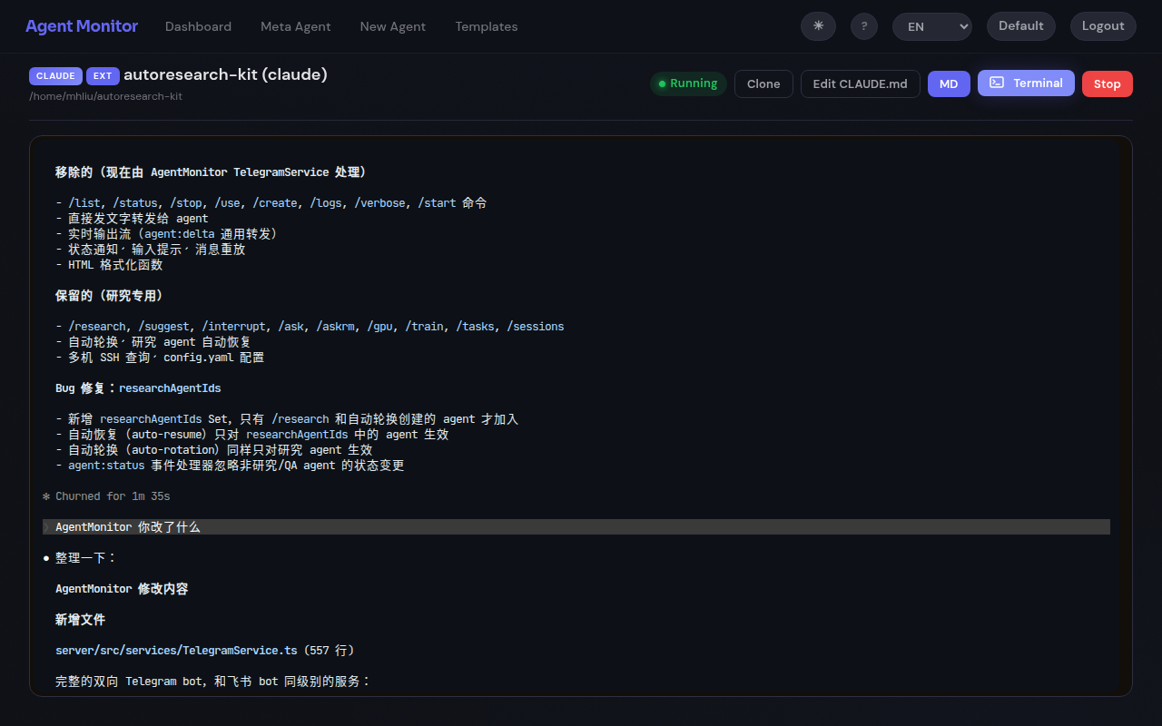Click the 'Bug 修复：researchAgentIds' heading

[138, 388]
